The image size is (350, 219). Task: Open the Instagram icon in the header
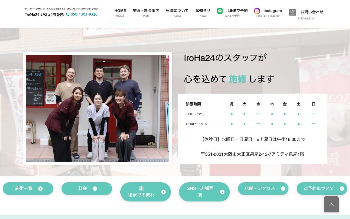[257, 11]
